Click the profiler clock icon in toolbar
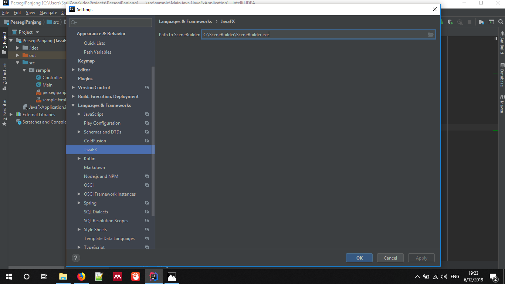This screenshot has height=284, width=505. point(460,22)
